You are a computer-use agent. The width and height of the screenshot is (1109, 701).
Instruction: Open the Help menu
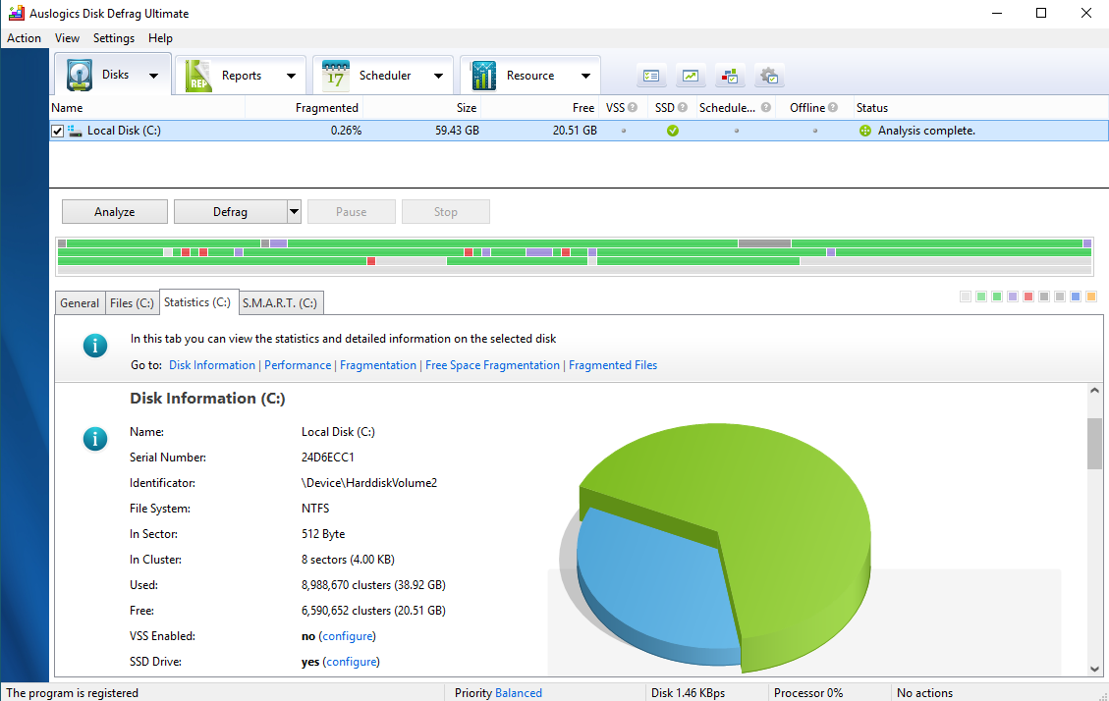pyautogui.click(x=160, y=38)
